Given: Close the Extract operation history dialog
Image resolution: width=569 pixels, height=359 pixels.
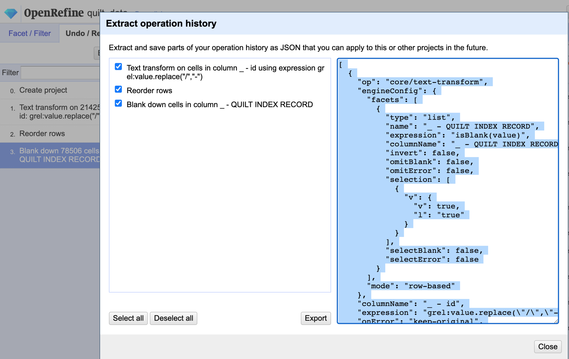Looking at the screenshot, I should coord(547,347).
